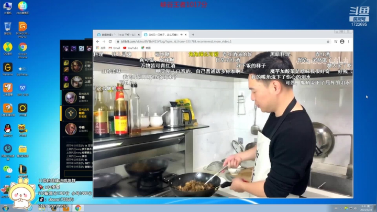The image size is (377, 212).
Task: Open the League client taskbar button
Action: [x=54, y=208]
